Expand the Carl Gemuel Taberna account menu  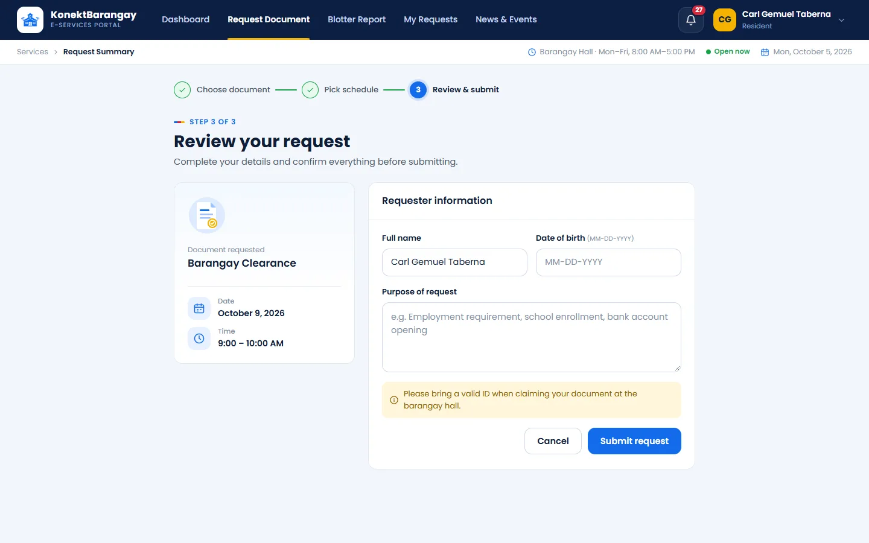[841, 20]
